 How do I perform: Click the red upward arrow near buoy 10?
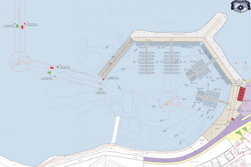point(22,27)
